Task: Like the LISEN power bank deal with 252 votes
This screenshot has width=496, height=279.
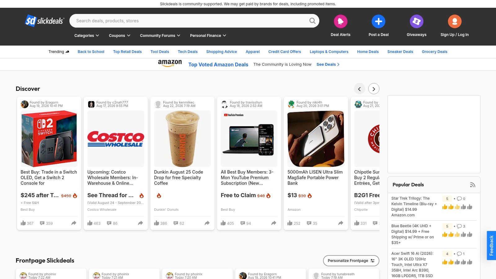Action: click(x=290, y=223)
